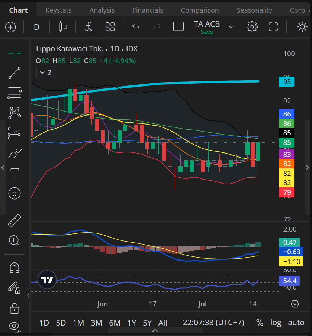312x336 pixels.
Task: Switch to the Analysis tab
Action: coord(102,10)
